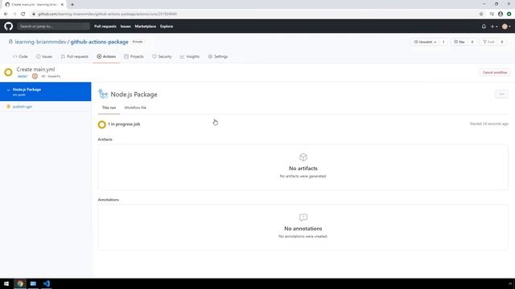
Task: Open the Unwatch dropdown button
Action: coord(425,42)
